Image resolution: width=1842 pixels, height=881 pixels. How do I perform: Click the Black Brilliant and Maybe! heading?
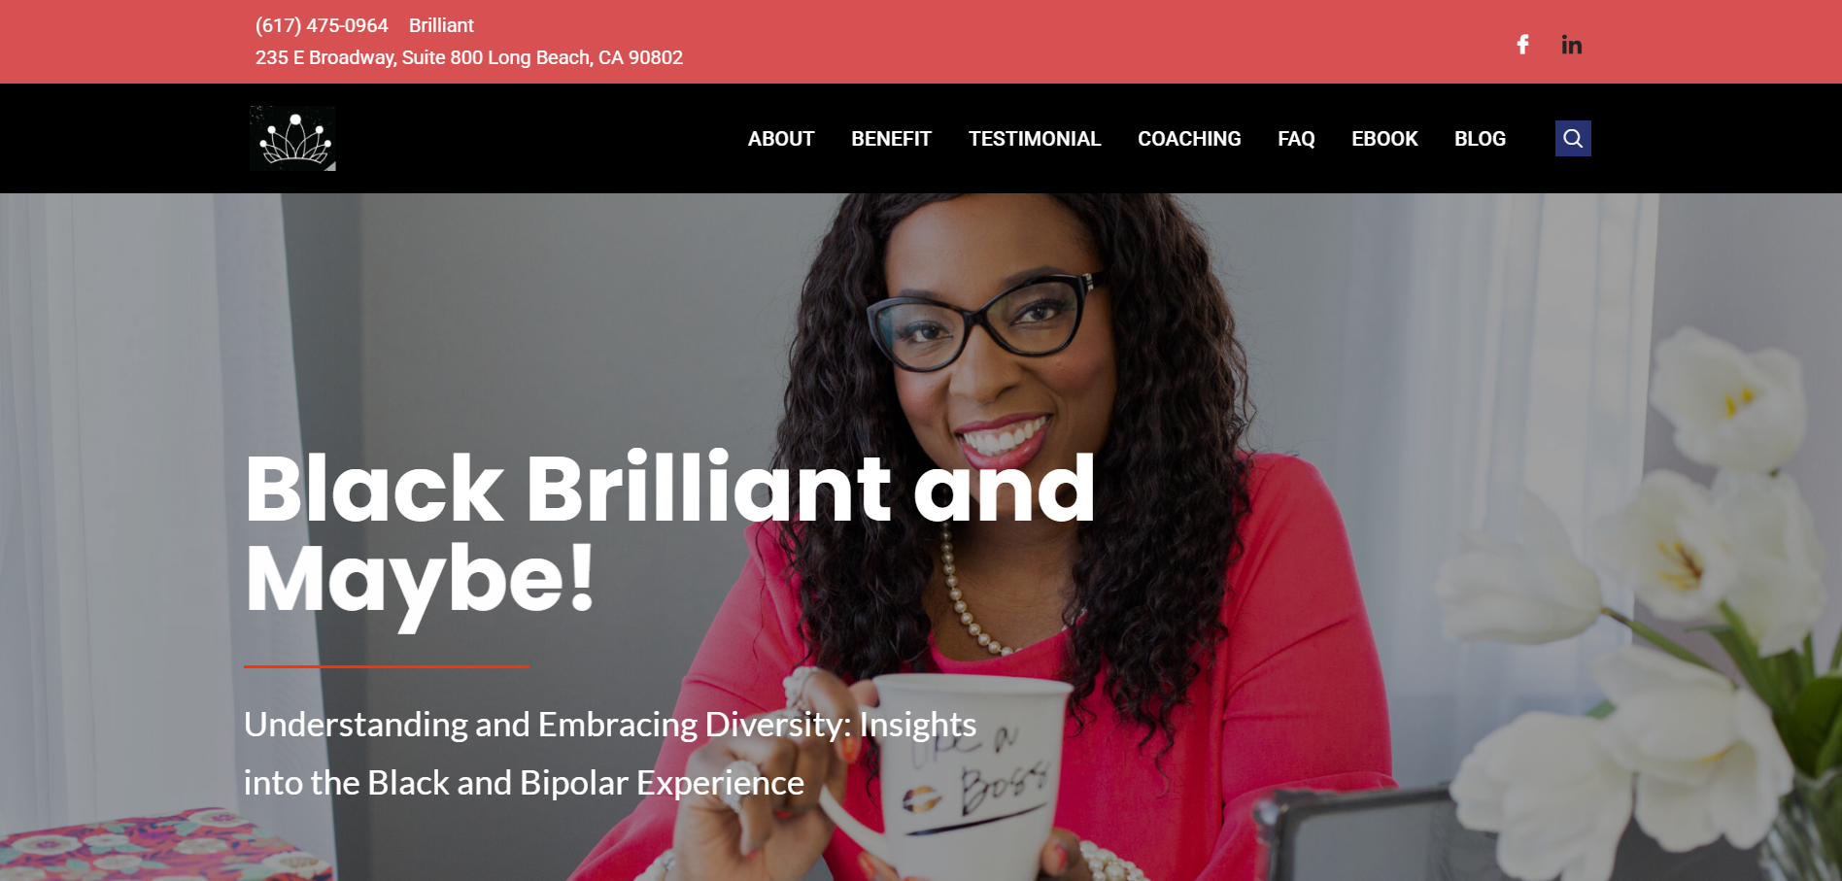pyautogui.click(x=670, y=534)
